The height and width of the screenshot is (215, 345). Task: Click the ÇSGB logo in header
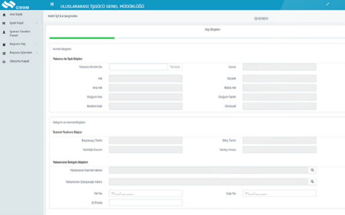pyautogui.click(x=16, y=5)
